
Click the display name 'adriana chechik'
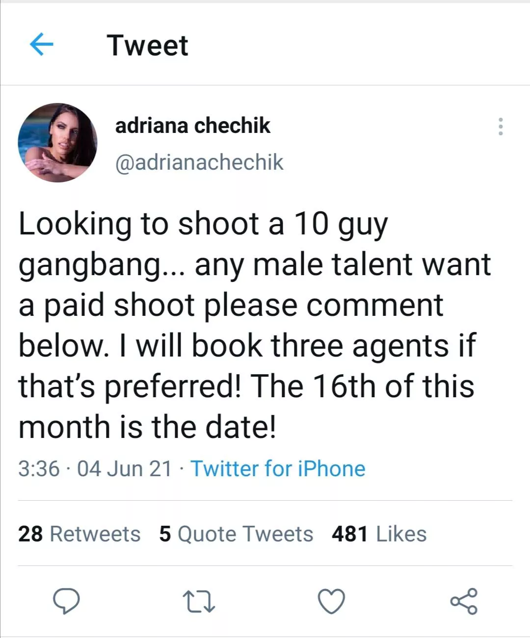click(192, 126)
